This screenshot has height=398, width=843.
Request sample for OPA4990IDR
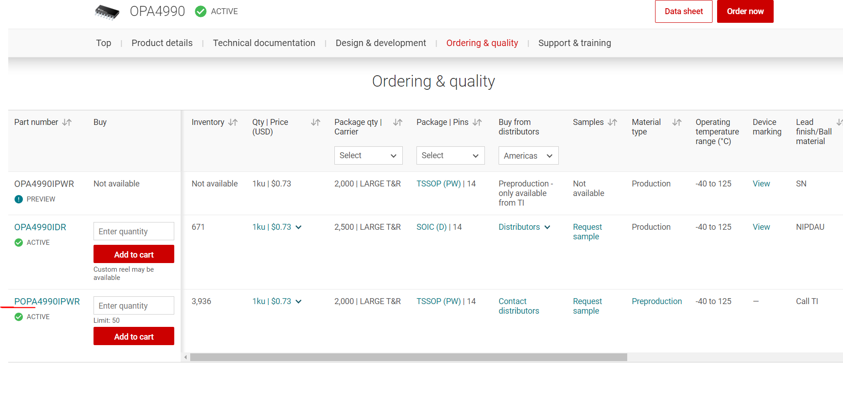(588, 232)
